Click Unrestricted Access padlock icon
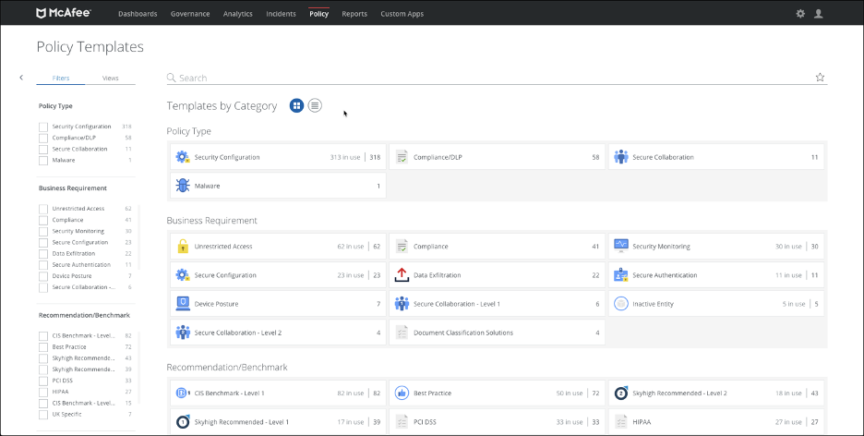 coord(183,247)
